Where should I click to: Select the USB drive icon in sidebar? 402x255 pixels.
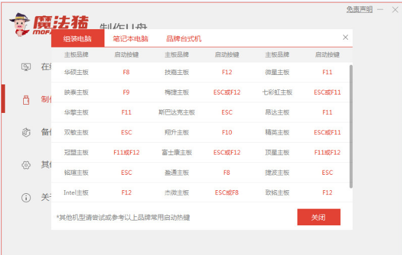tap(26, 99)
